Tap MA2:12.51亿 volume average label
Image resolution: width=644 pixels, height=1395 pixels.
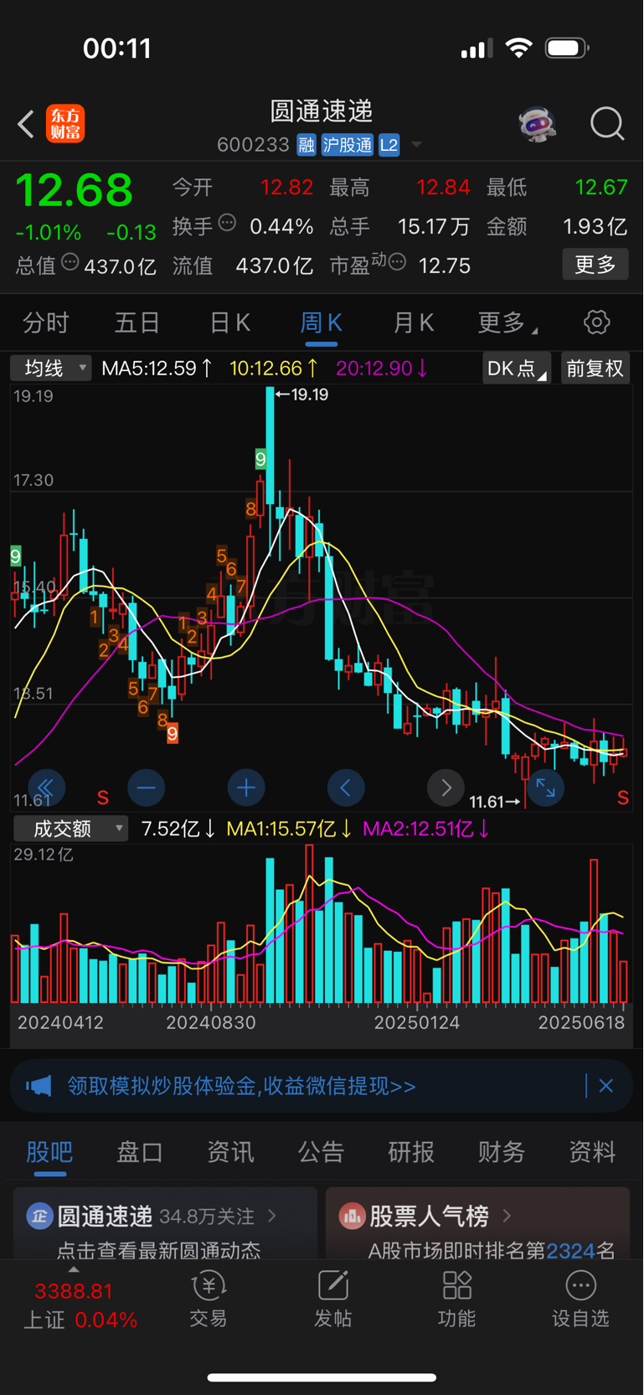pos(425,829)
